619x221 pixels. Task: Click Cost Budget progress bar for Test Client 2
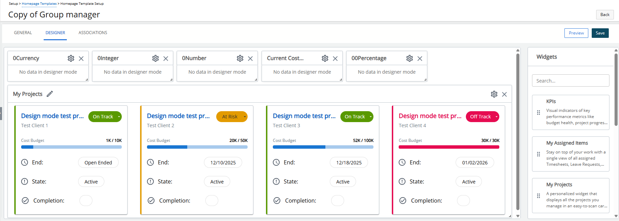click(x=197, y=147)
